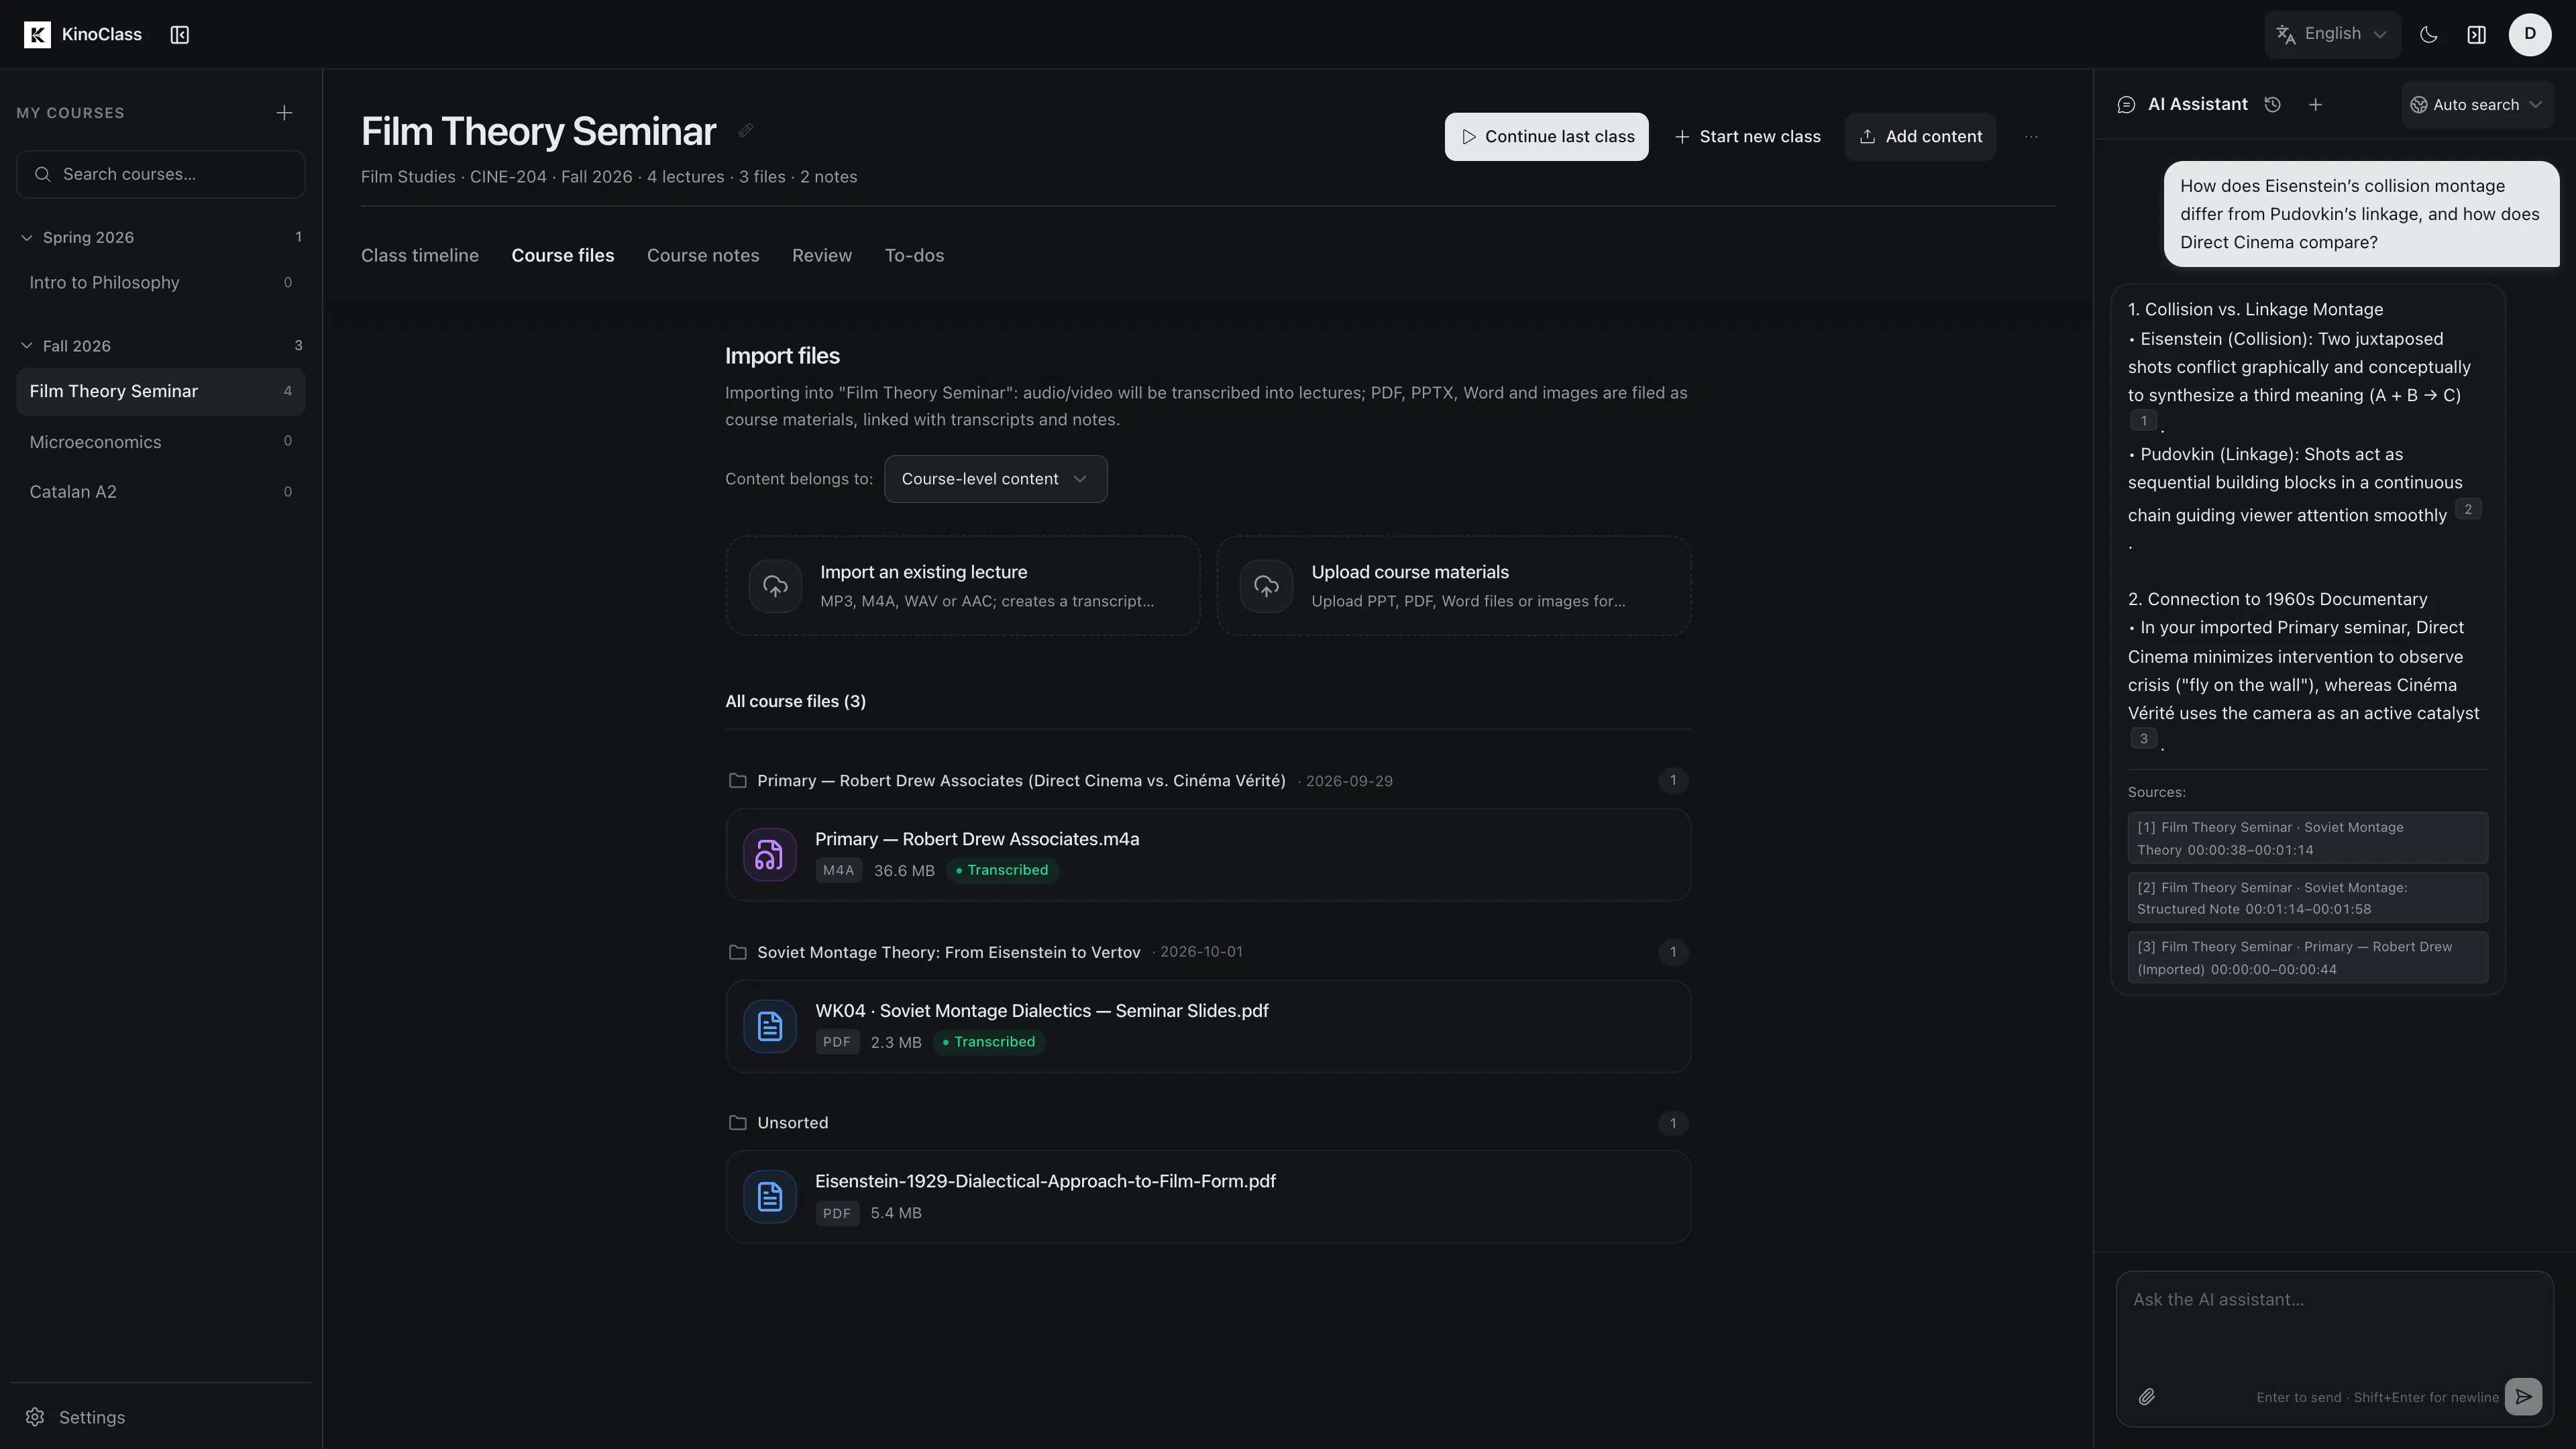Open the three-dots more options menu
2576x1449 pixels.
pos(2031,137)
